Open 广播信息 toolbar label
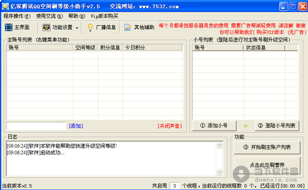The width and height of the screenshot is (308, 190). [x=106, y=27]
